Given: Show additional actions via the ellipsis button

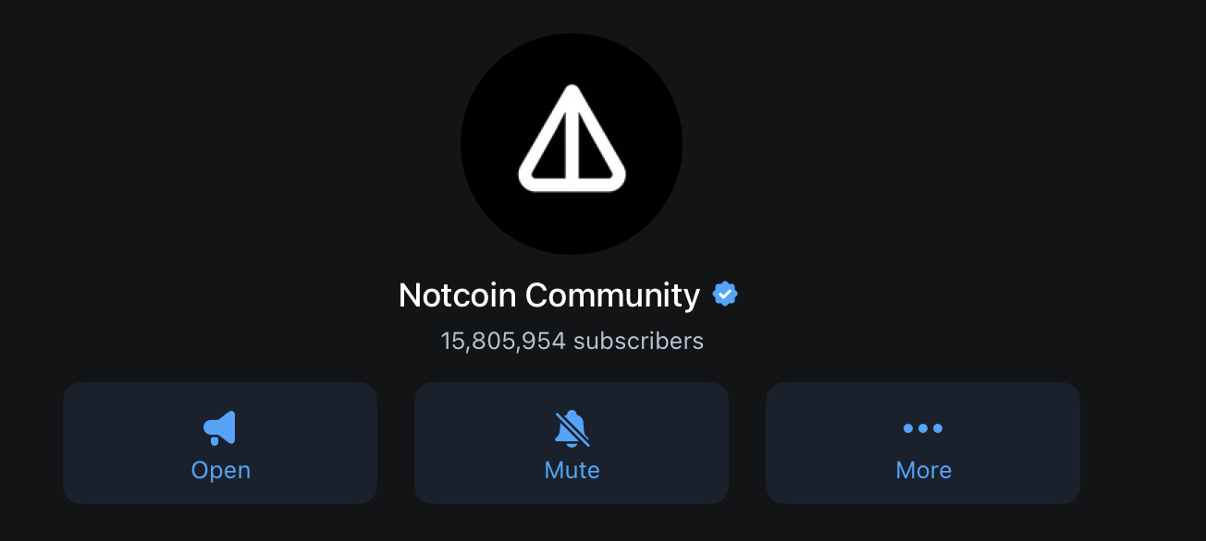Looking at the screenshot, I should click(923, 443).
